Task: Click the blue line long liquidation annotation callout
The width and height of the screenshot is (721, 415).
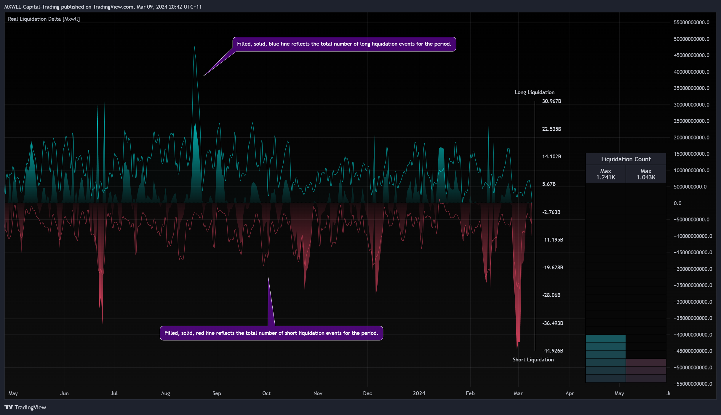Action: point(344,44)
